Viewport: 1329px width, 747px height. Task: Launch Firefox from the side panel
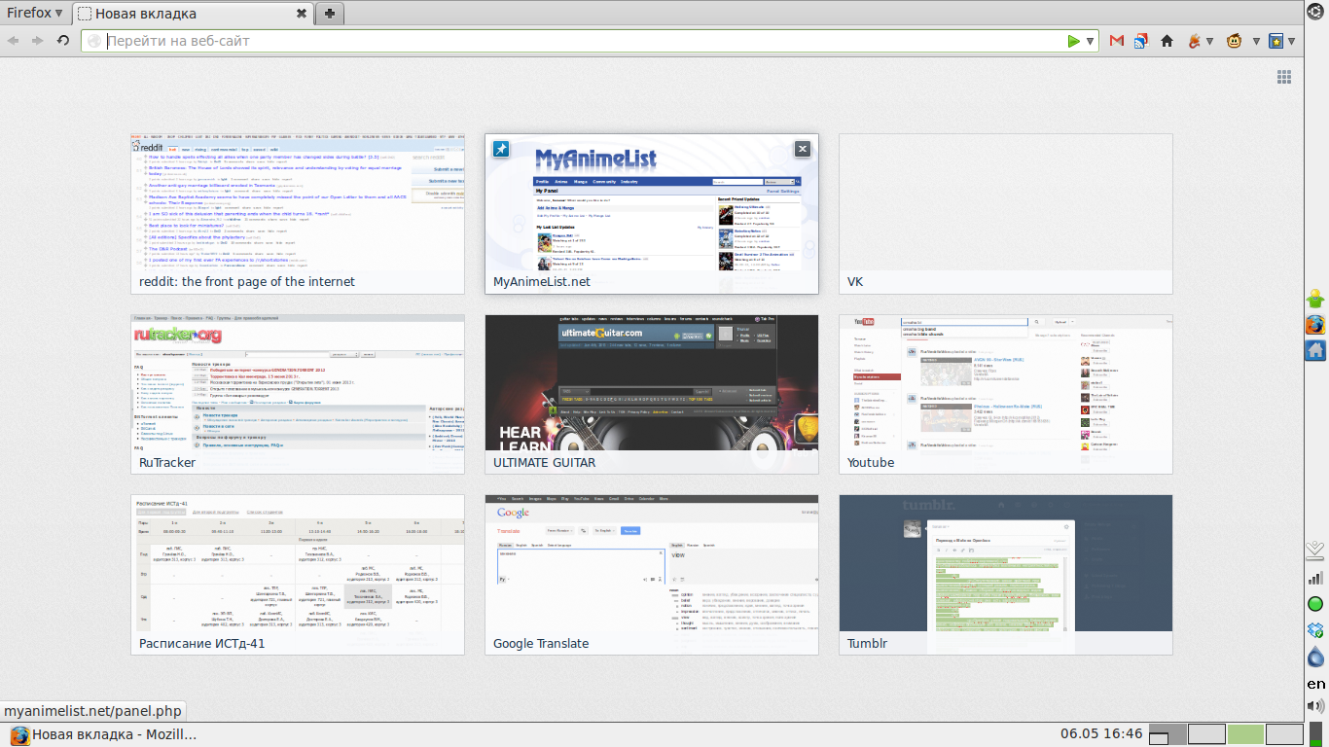(x=1315, y=324)
